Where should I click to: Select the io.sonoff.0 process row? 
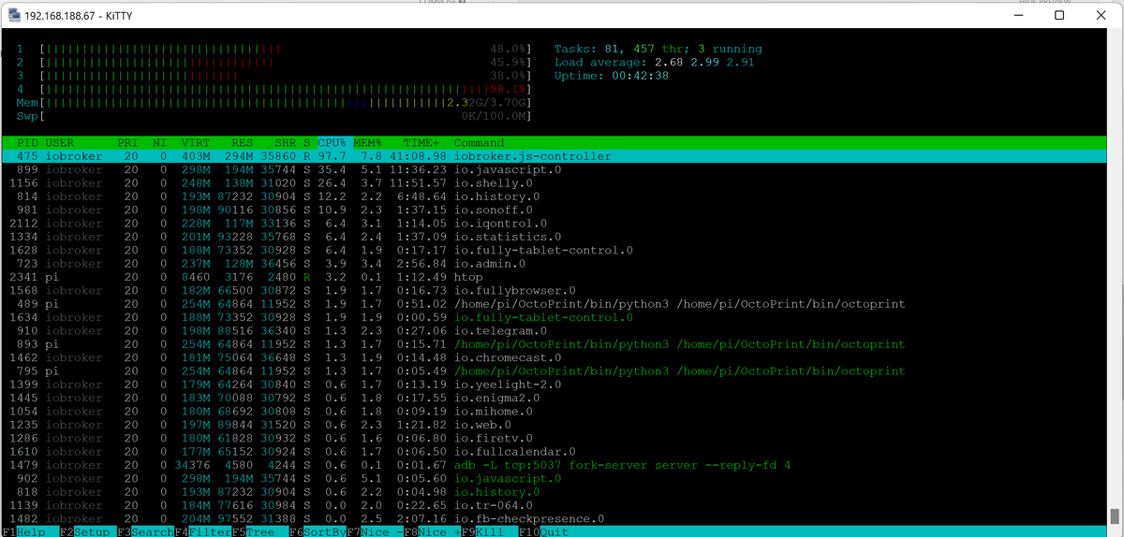pyautogui.click(x=553, y=210)
